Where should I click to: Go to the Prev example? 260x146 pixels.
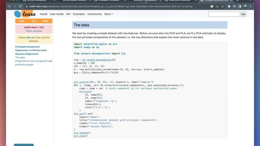pos(22,21)
